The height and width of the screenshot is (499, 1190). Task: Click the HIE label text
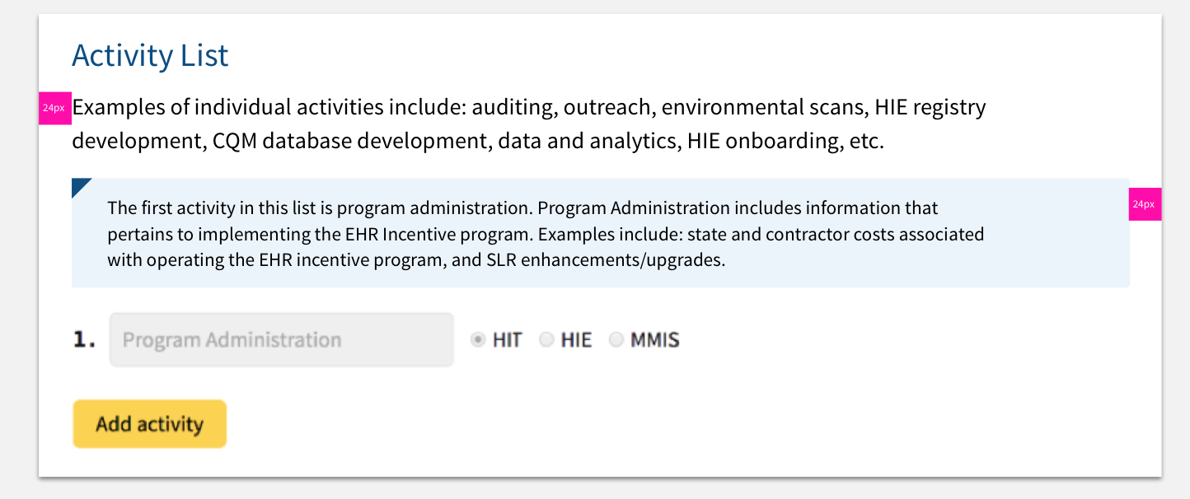pyautogui.click(x=577, y=339)
